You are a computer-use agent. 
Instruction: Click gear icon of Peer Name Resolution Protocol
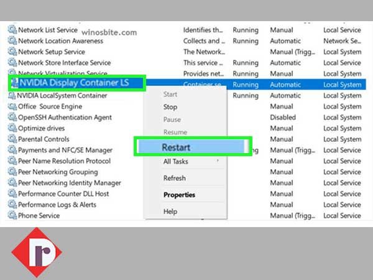click(x=12, y=161)
